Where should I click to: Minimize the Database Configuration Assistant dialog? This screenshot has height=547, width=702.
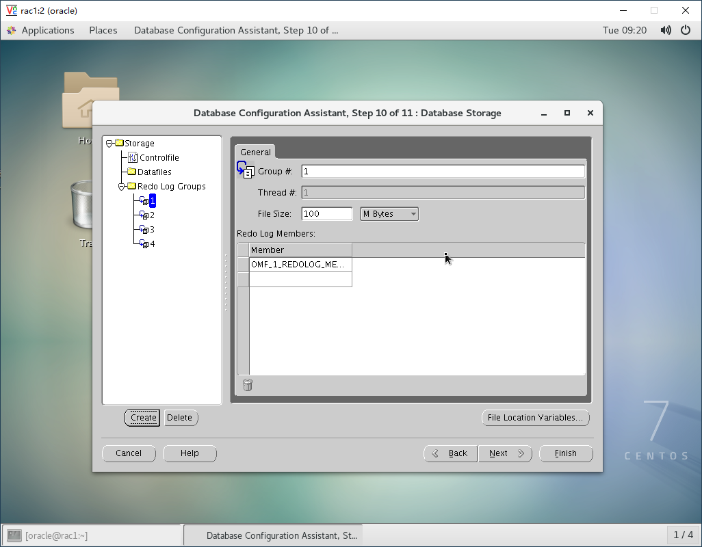[x=544, y=114]
